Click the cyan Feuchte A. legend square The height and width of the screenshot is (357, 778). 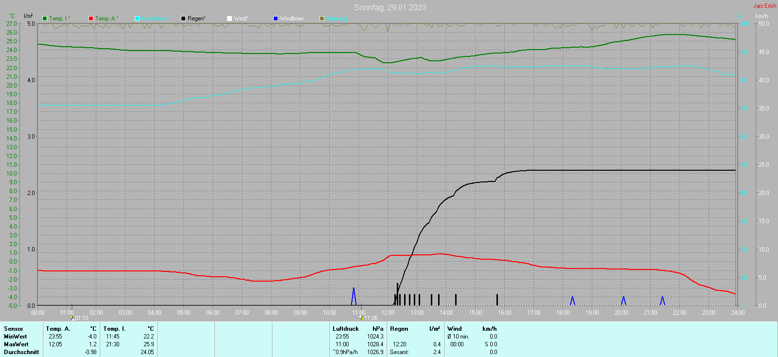[137, 18]
